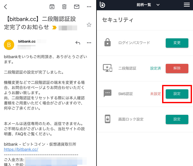This screenshot has height=166, width=193.
Task: Open the top more-options dots in mail header
Action: click(89, 7)
